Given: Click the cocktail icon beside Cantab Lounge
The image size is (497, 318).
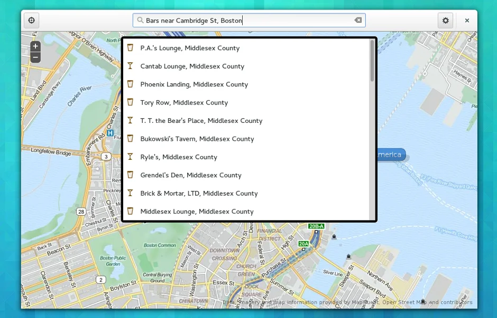Looking at the screenshot, I should (130, 66).
